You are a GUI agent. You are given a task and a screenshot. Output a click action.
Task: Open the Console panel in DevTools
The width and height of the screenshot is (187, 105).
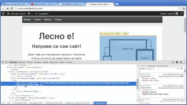[69, 62]
